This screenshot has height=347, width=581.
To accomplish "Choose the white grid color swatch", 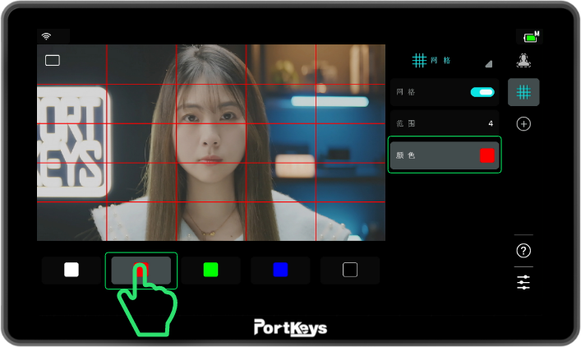I will (71, 270).
